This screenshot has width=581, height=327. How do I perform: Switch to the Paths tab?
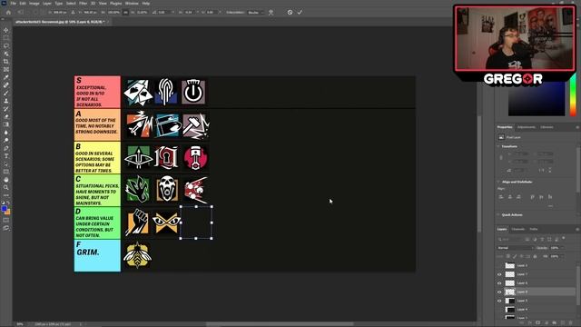click(x=533, y=229)
